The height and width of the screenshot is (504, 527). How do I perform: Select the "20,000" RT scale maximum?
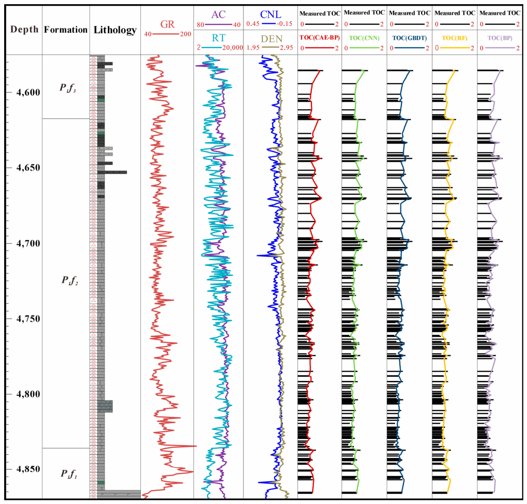pos(232,48)
